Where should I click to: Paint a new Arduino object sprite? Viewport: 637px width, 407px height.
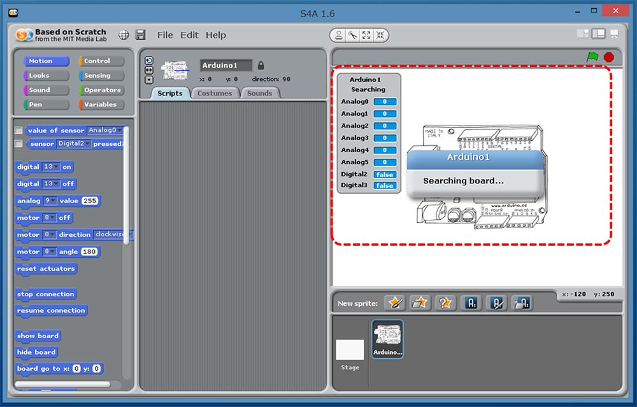click(496, 303)
